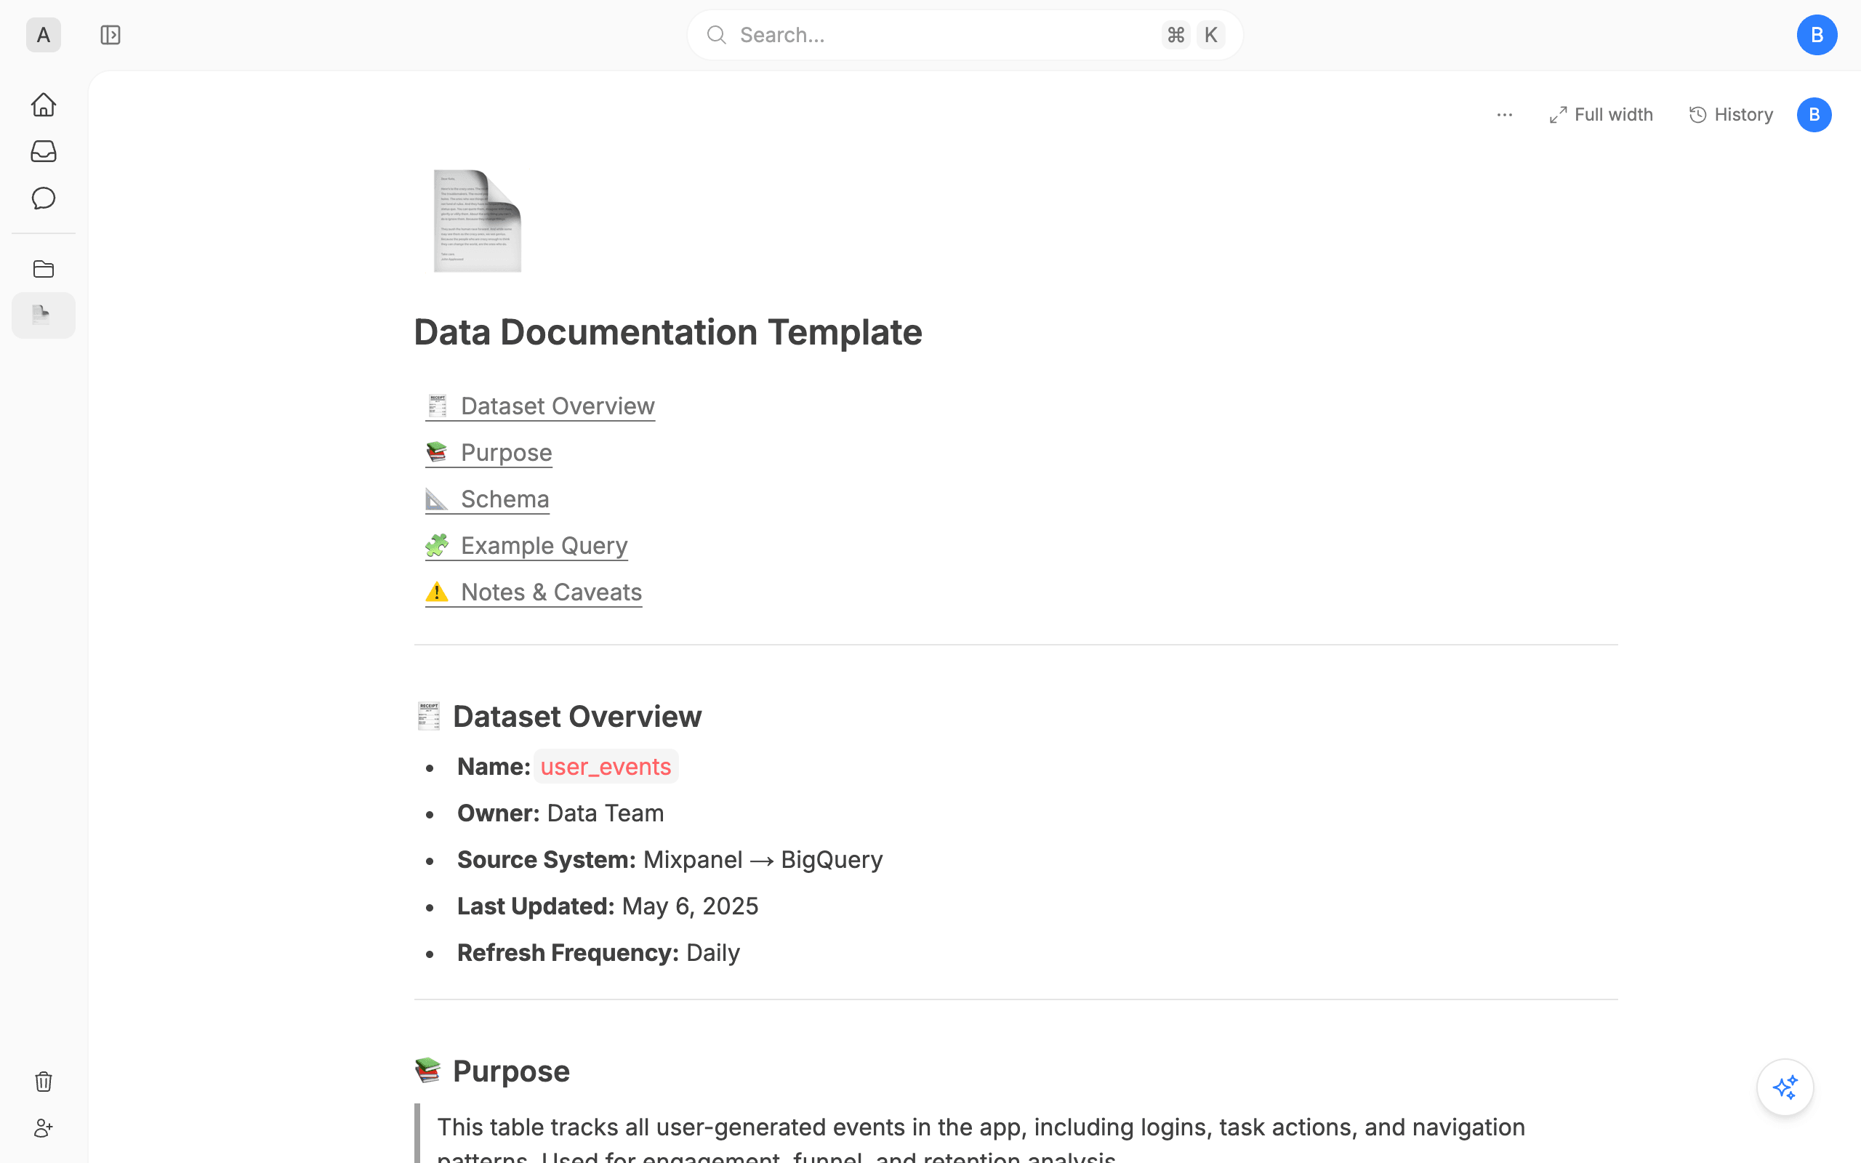Image resolution: width=1861 pixels, height=1163 pixels.
Task: Open page History
Action: click(1730, 115)
